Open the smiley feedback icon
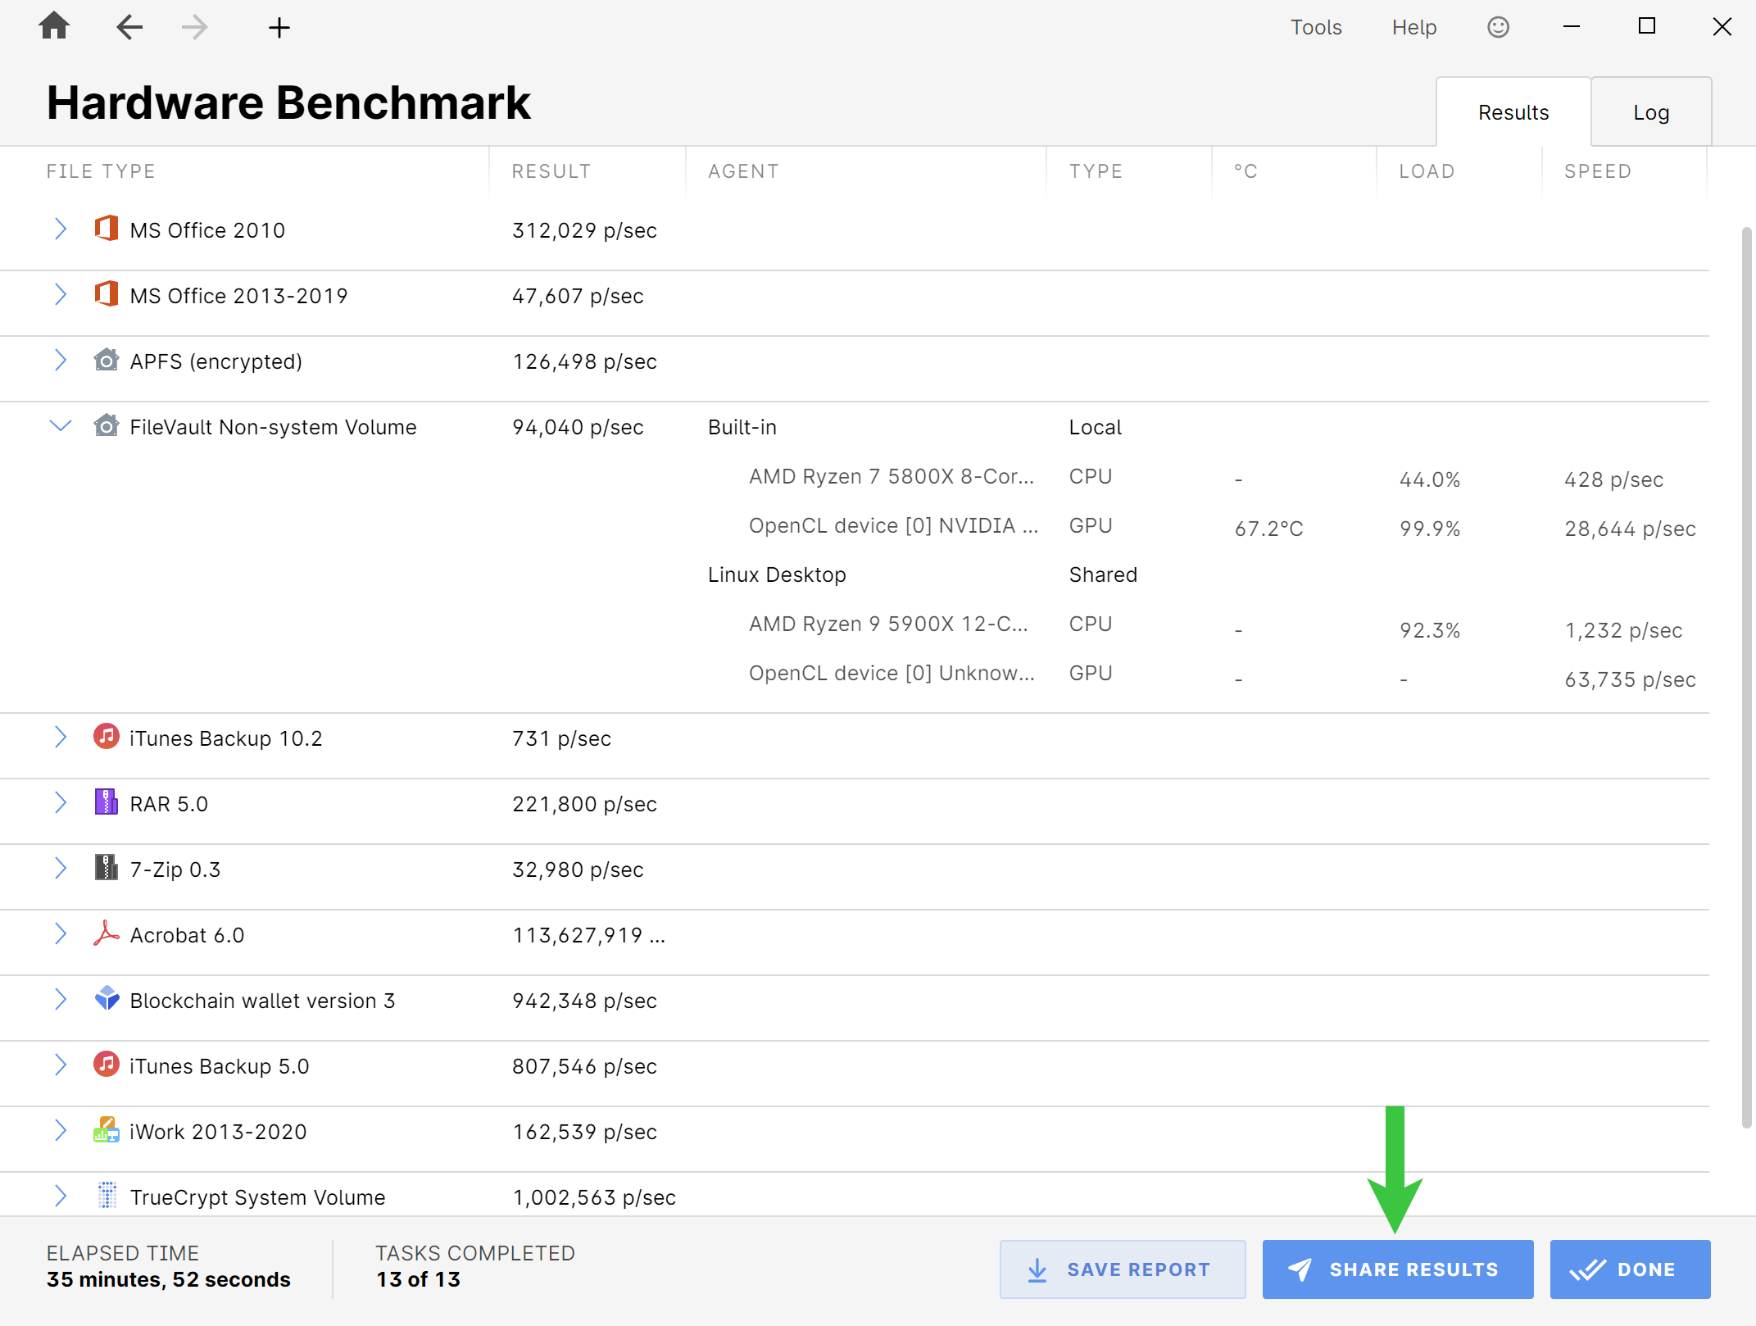1756x1326 pixels. point(1498,27)
